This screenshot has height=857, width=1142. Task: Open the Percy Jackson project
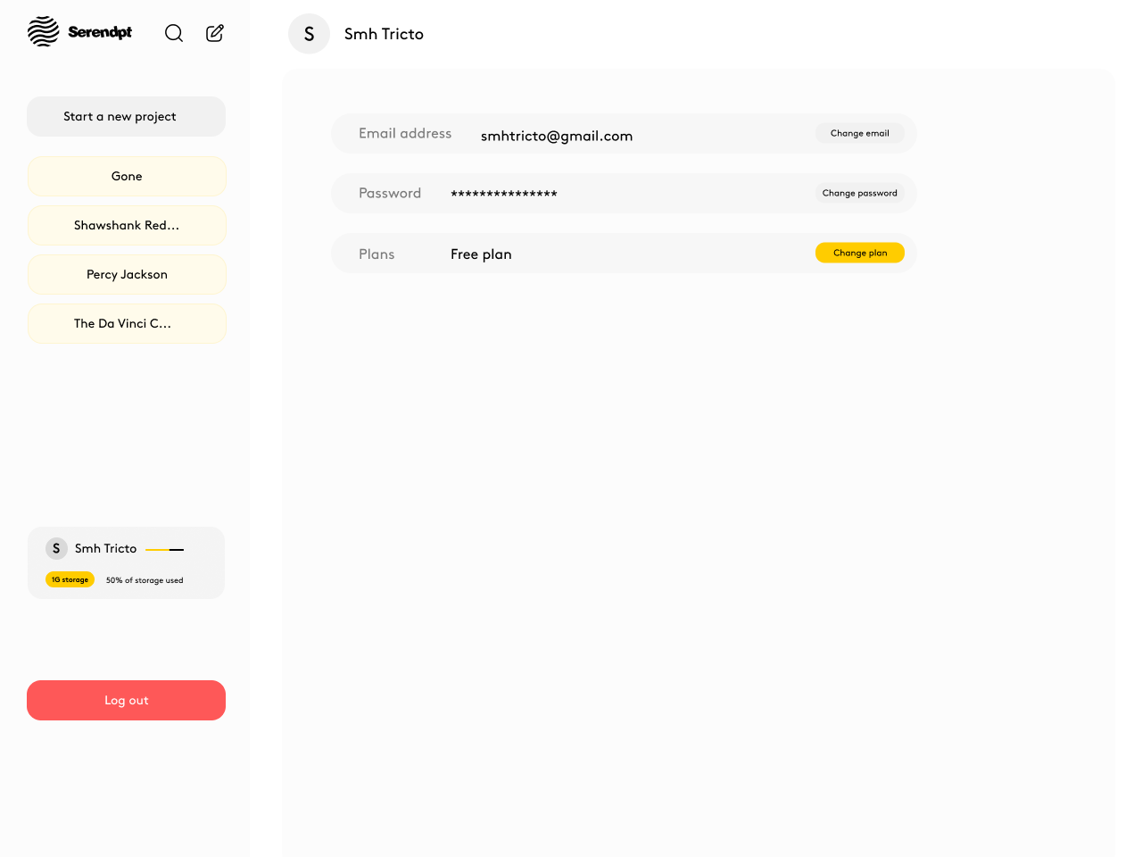coord(127,274)
